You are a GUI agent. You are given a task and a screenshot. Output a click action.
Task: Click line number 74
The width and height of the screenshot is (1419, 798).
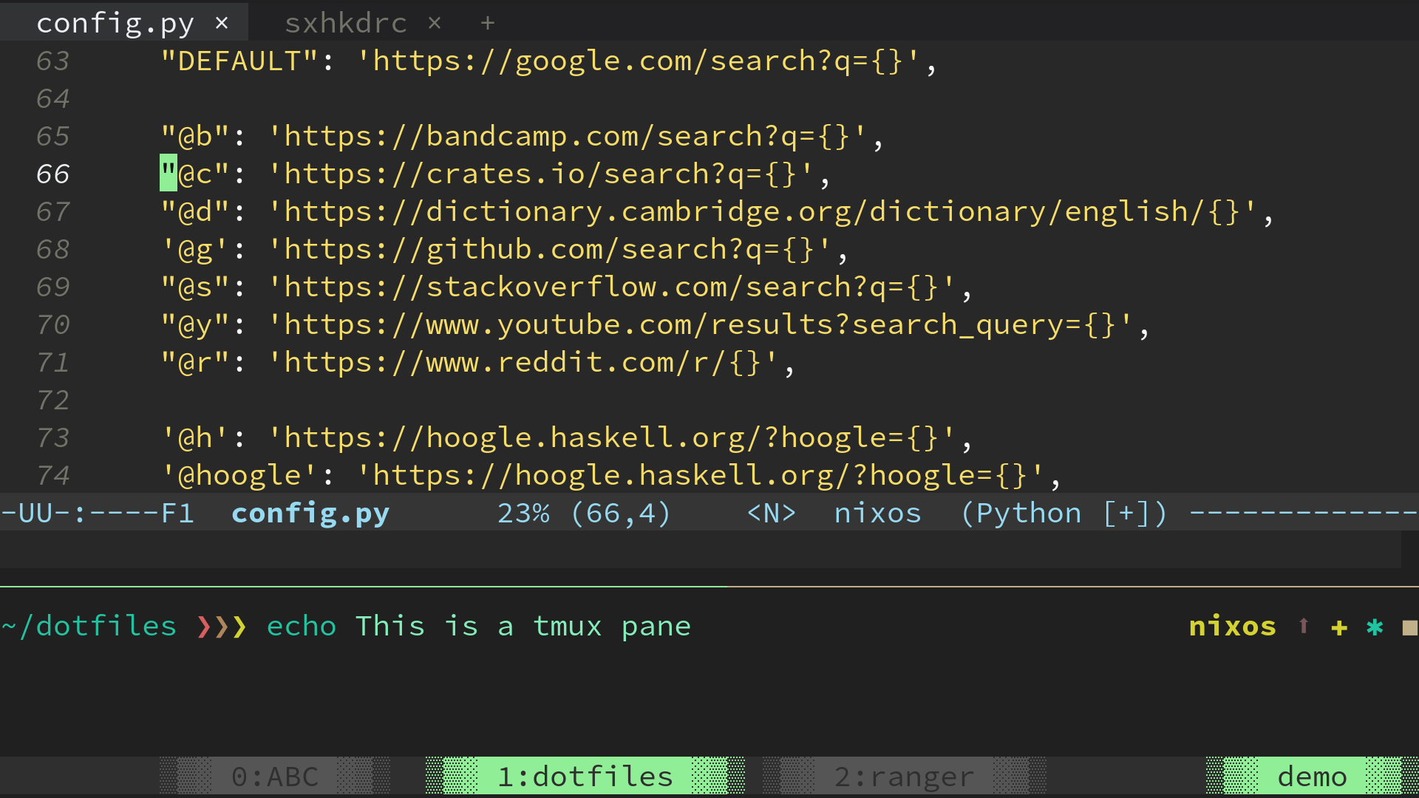click(53, 475)
